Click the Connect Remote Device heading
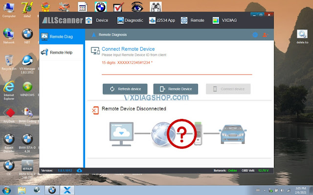Screen dimensions: 313x195 pyautogui.click(x=128, y=49)
